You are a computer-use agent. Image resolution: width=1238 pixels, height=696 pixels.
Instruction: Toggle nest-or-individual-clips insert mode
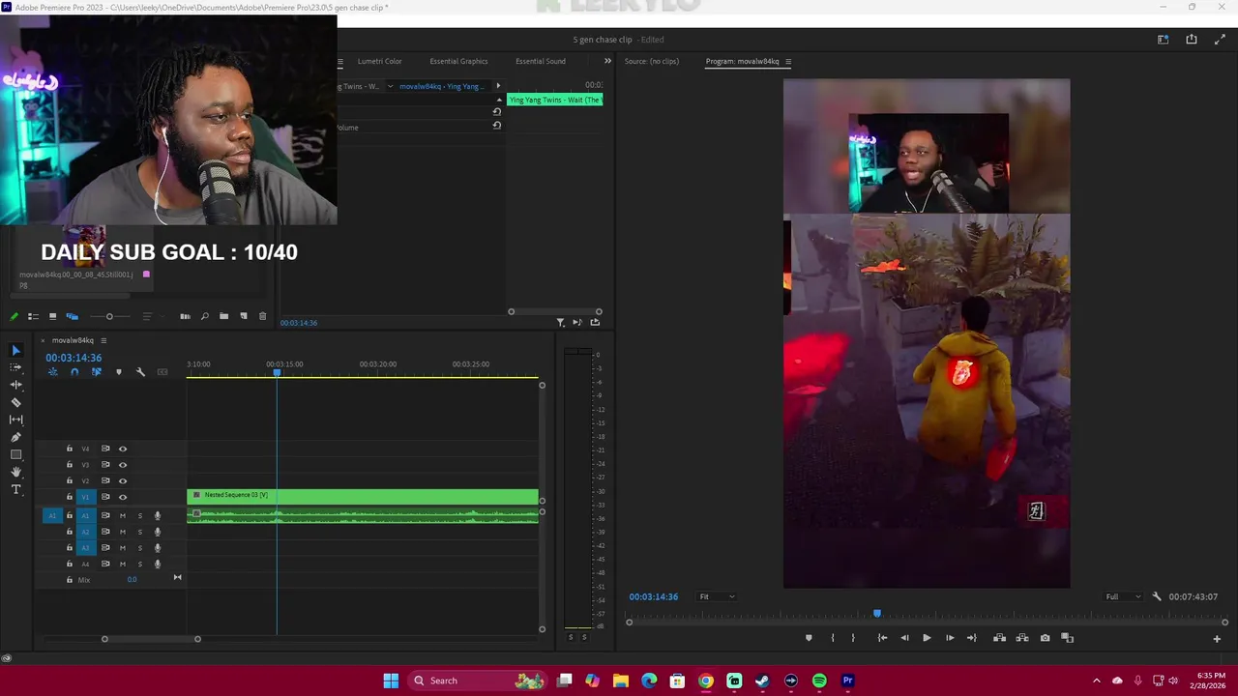click(x=53, y=372)
